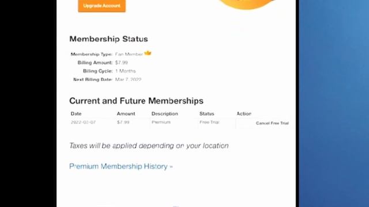Click the Next Billing Date value Mar 7, 2022
The image size is (369, 207).
coord(128,79)
